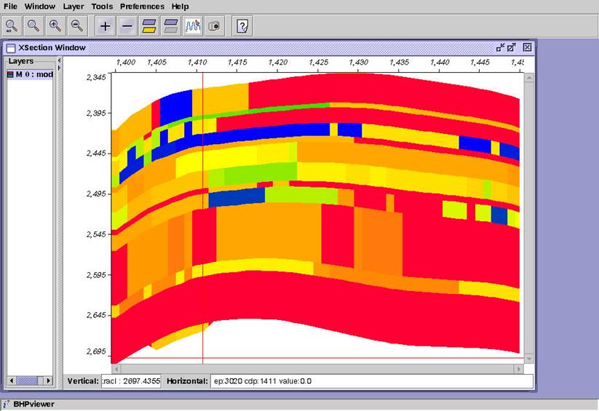
Task: Select the plain magnifier zoom tool
Action: click(33, 26)
